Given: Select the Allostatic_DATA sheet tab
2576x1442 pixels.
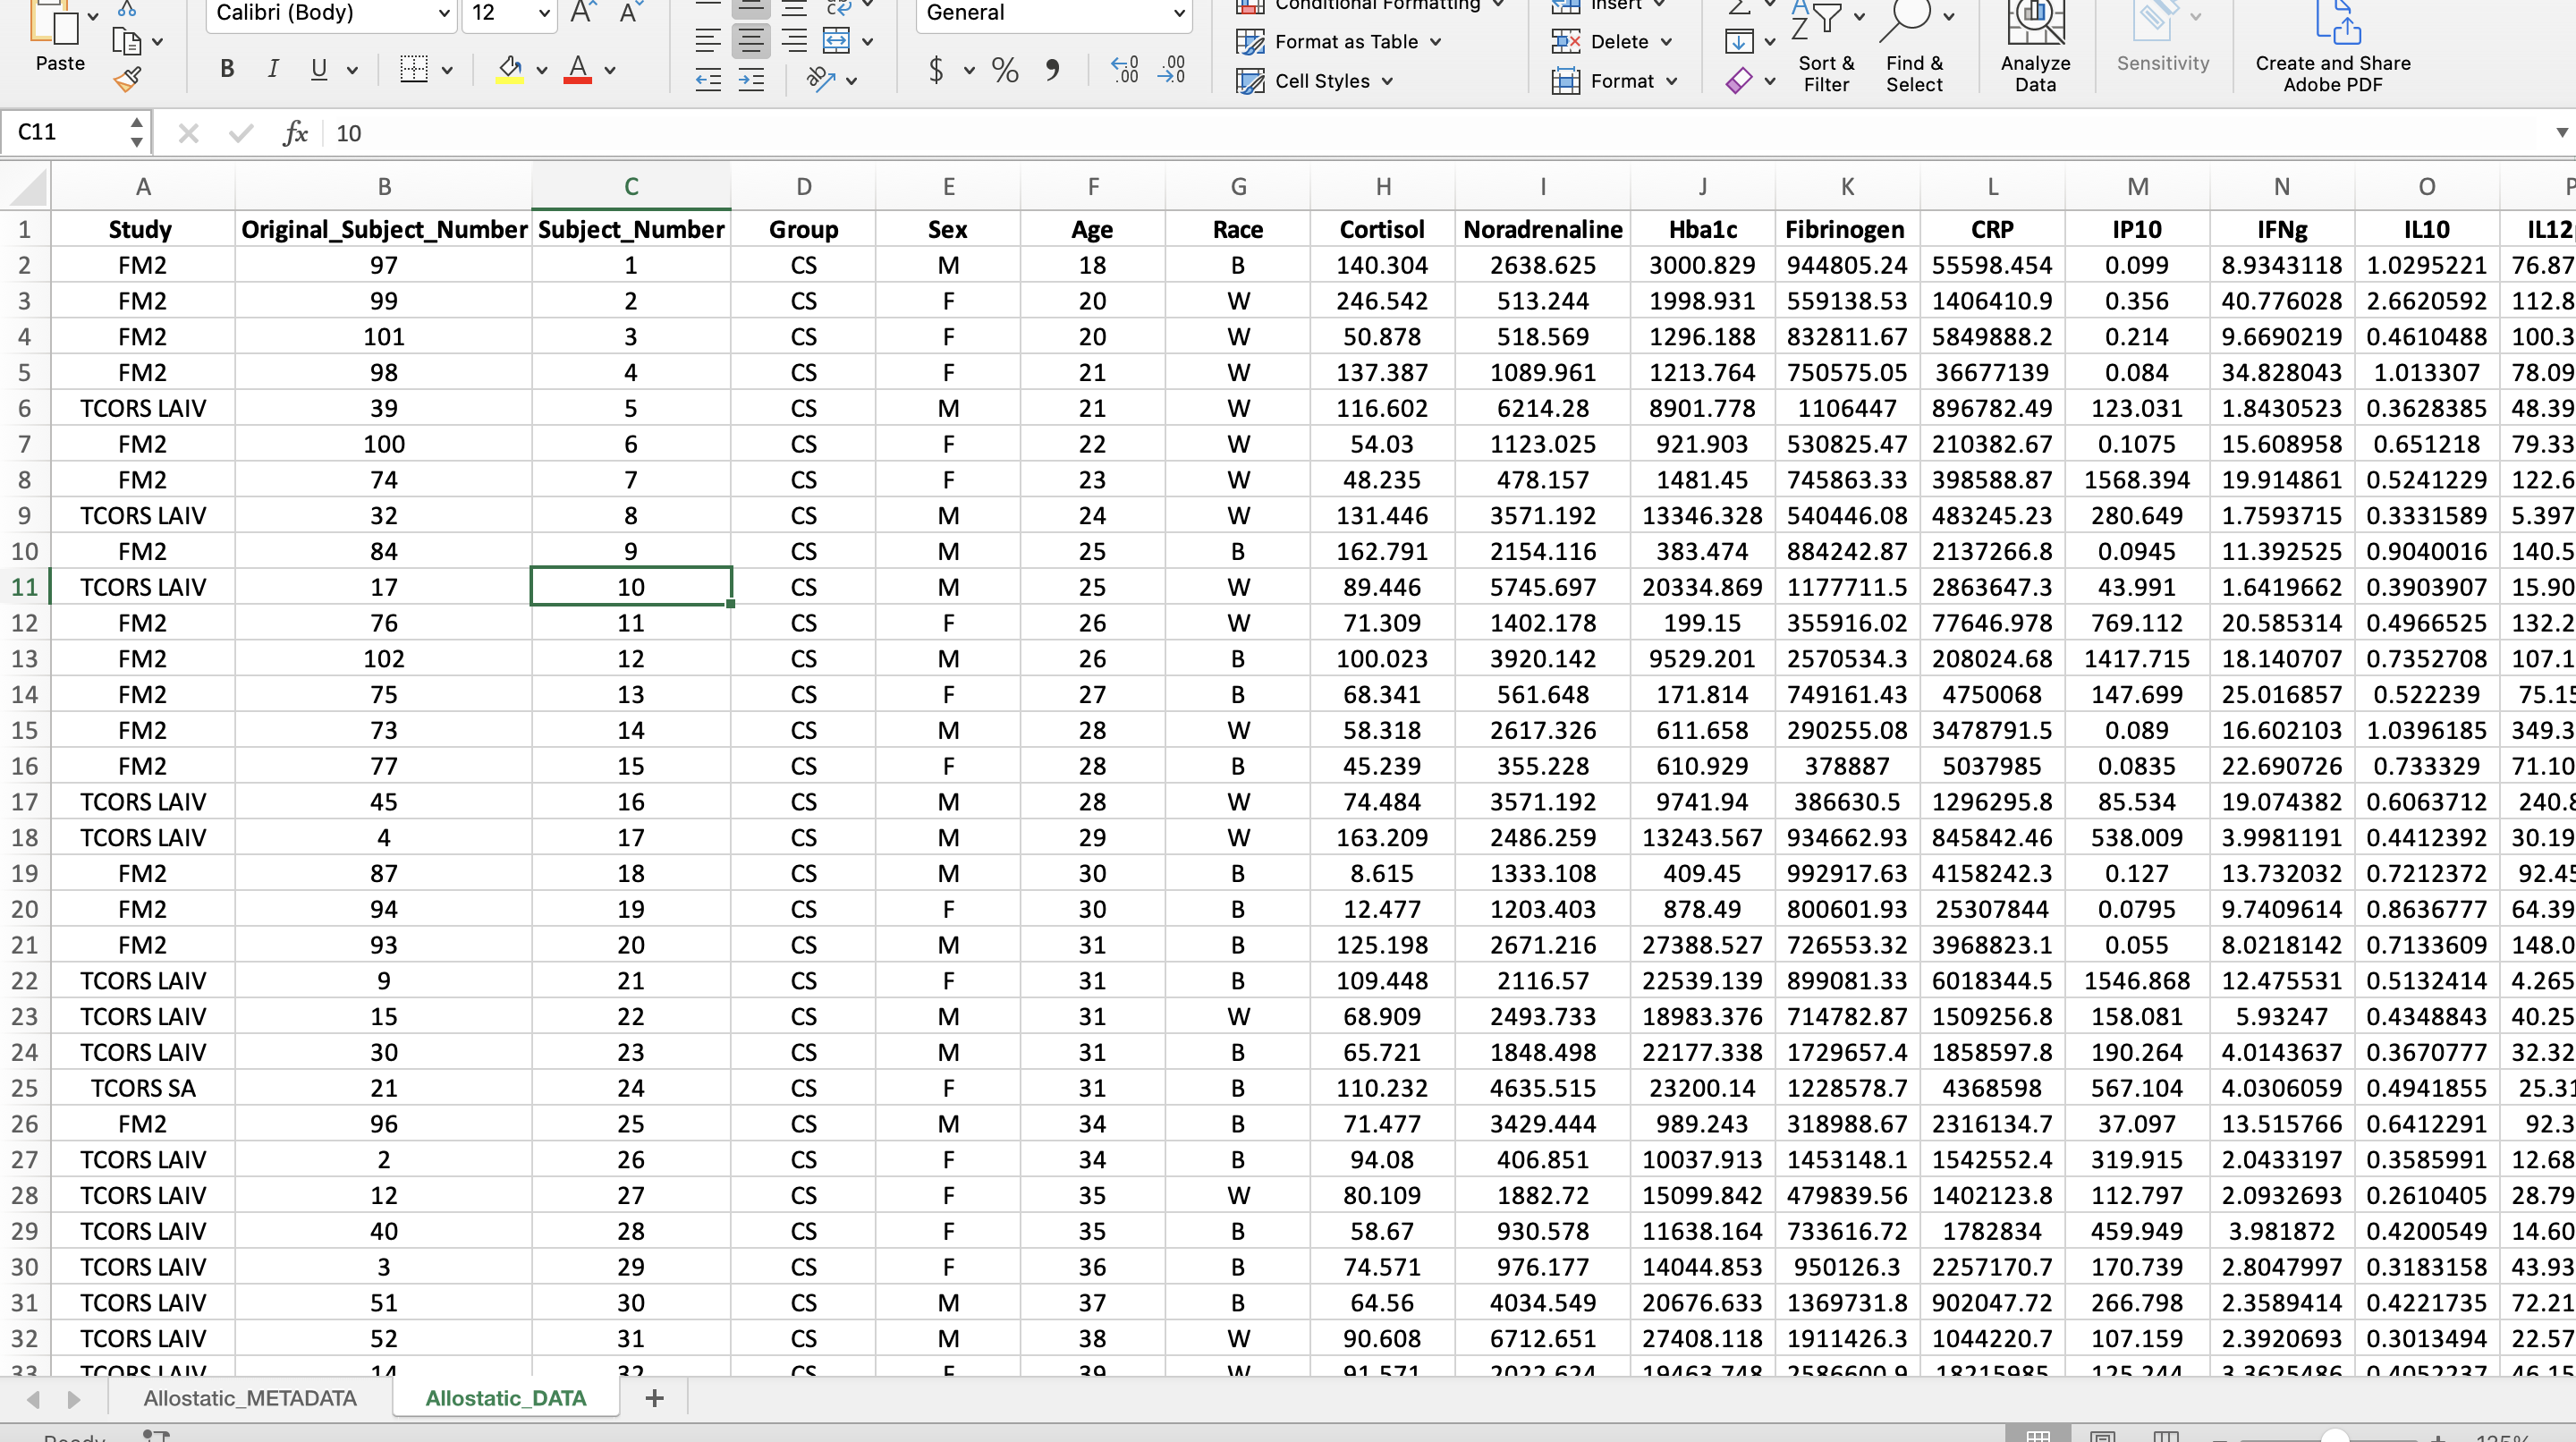Looking at the screenshot, I should click(x=505, y=1398).
